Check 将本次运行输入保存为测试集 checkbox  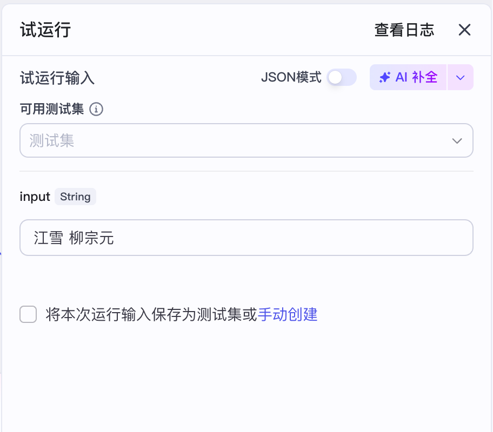pos(28,315)
